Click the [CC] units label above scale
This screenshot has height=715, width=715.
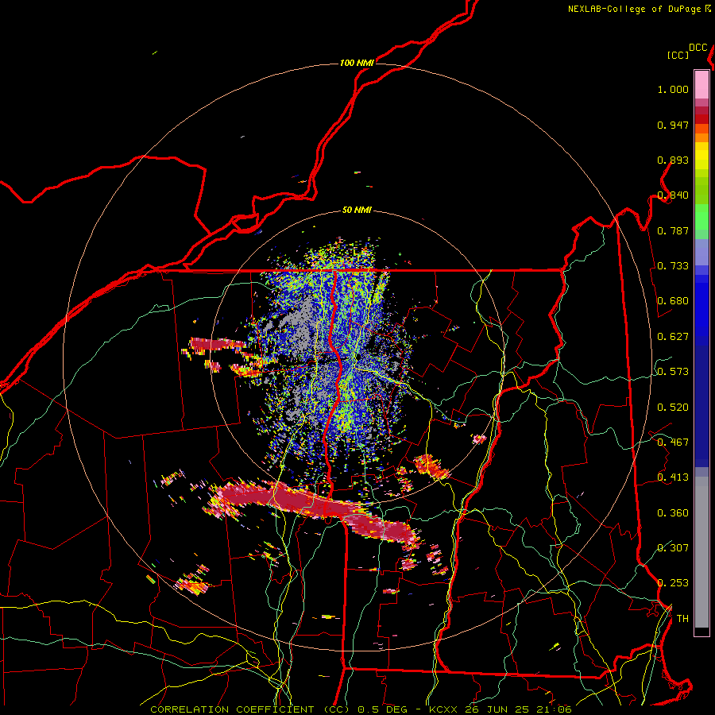(678, 55)
